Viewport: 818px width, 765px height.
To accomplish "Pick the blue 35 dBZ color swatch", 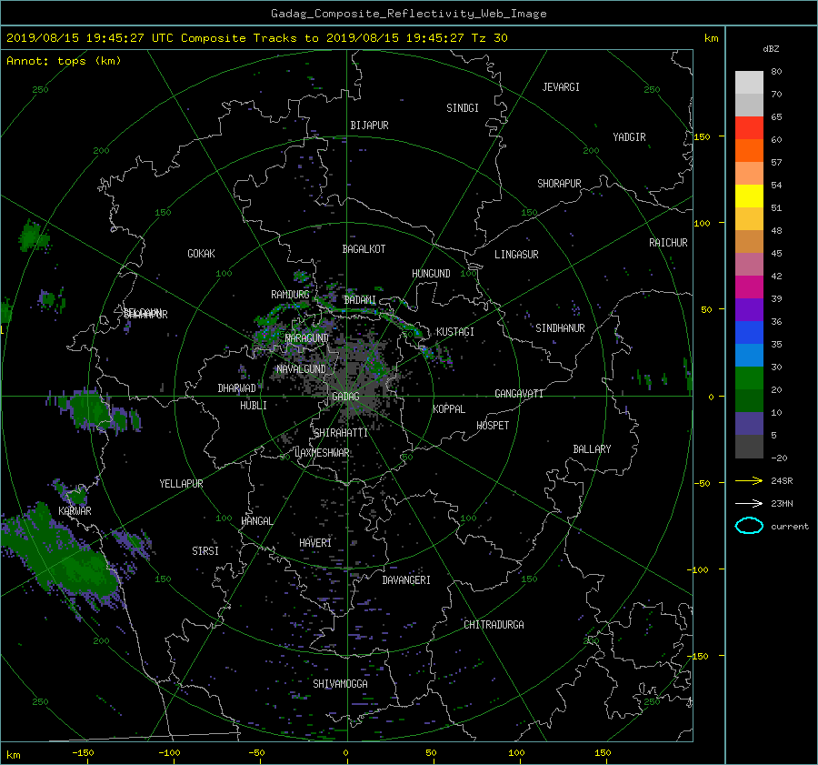I will point(749,332).
